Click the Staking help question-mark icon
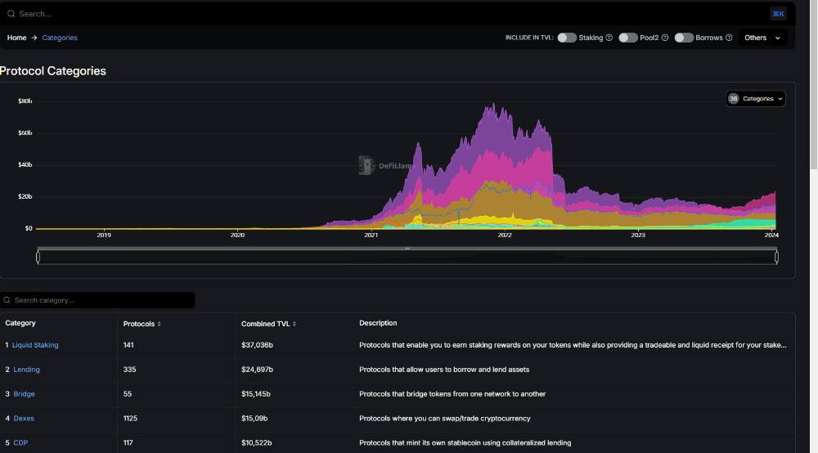Image resolution: width=818 pixels, height=453 pixels. point(609,38)
